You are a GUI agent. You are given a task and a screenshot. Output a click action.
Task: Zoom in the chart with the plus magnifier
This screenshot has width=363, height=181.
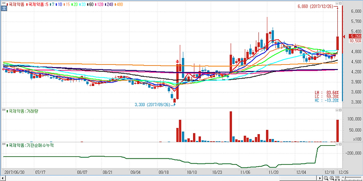point(332,178)
